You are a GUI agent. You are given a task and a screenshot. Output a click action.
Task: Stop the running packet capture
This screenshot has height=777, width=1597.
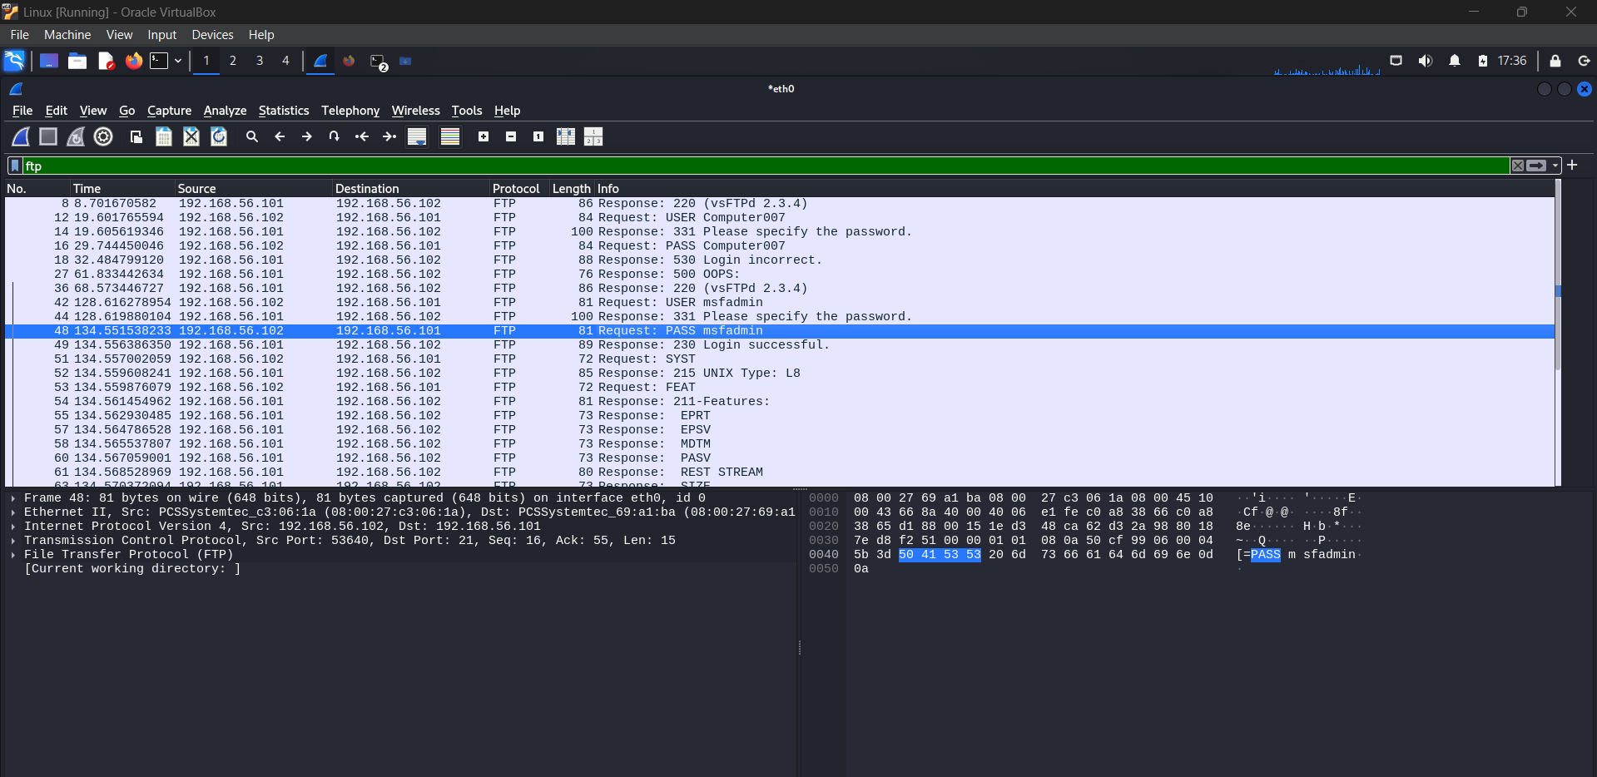click(48, 136)
